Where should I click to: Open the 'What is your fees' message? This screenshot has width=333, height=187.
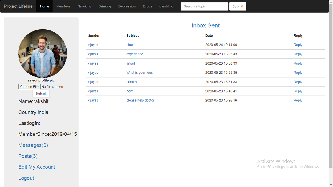click(140, 73)
